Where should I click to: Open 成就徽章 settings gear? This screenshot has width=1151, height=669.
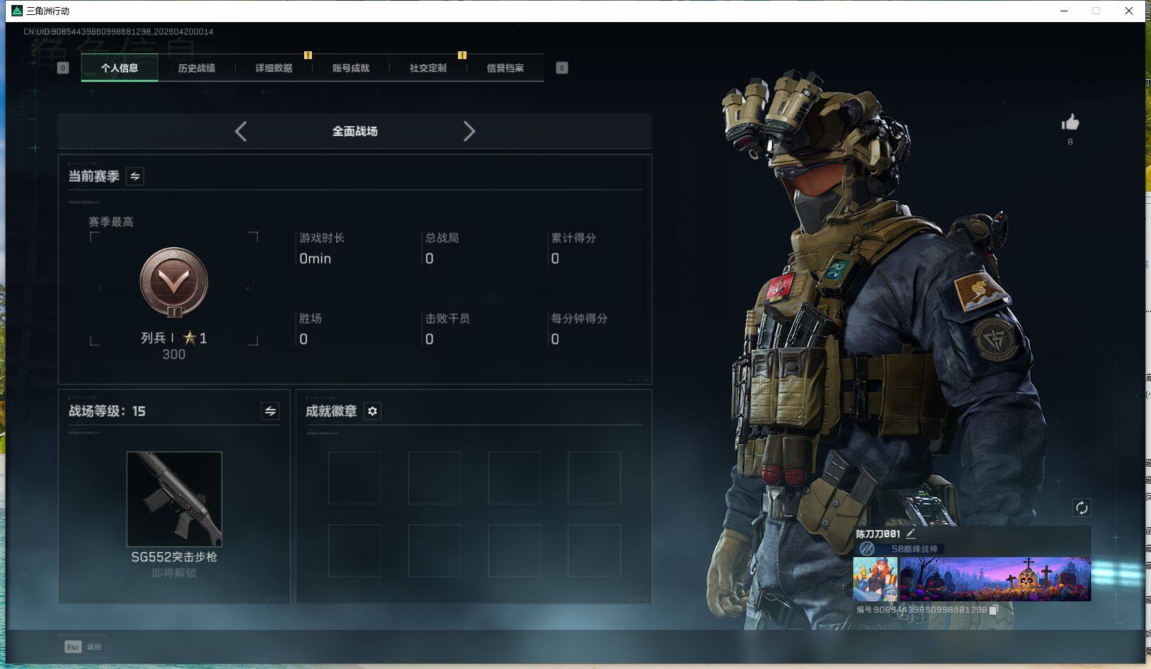373,411
